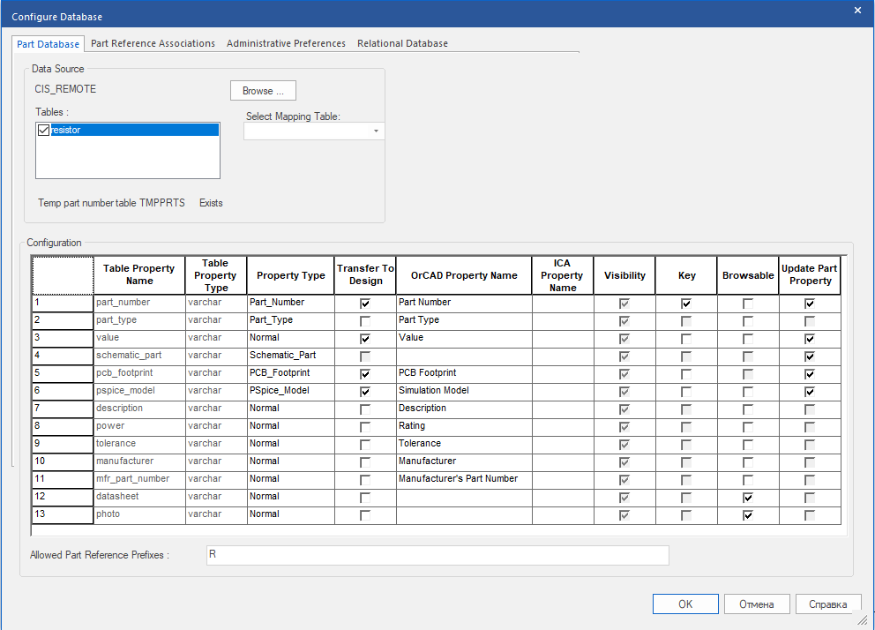Enable Transfer To Design for description row
Image resolution: width=875 pixels, height=630 pixels.
(365, 409)
